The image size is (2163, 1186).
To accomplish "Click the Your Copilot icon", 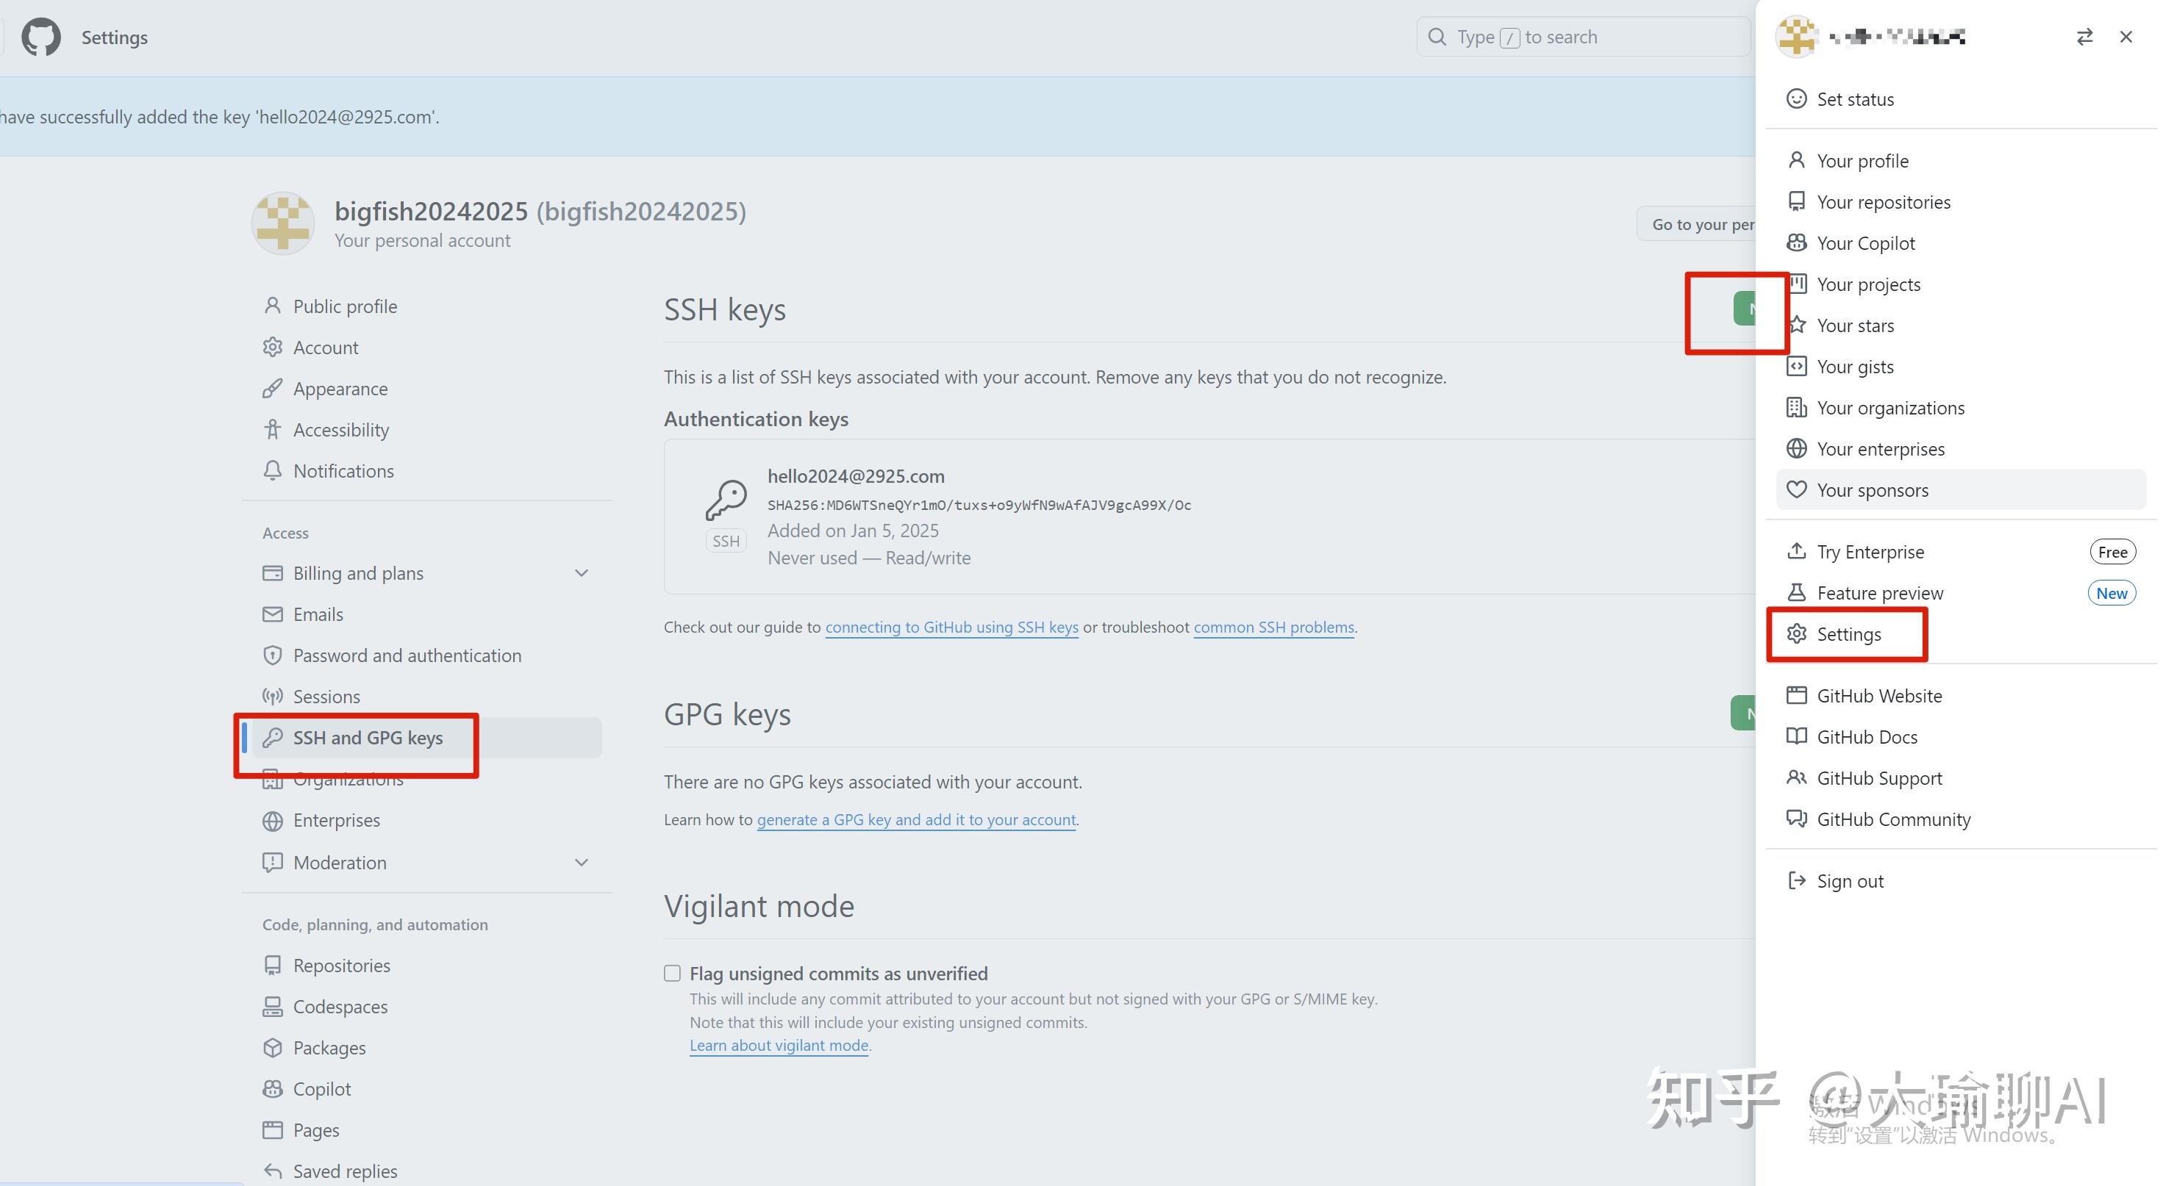I will pos(1796,243).
